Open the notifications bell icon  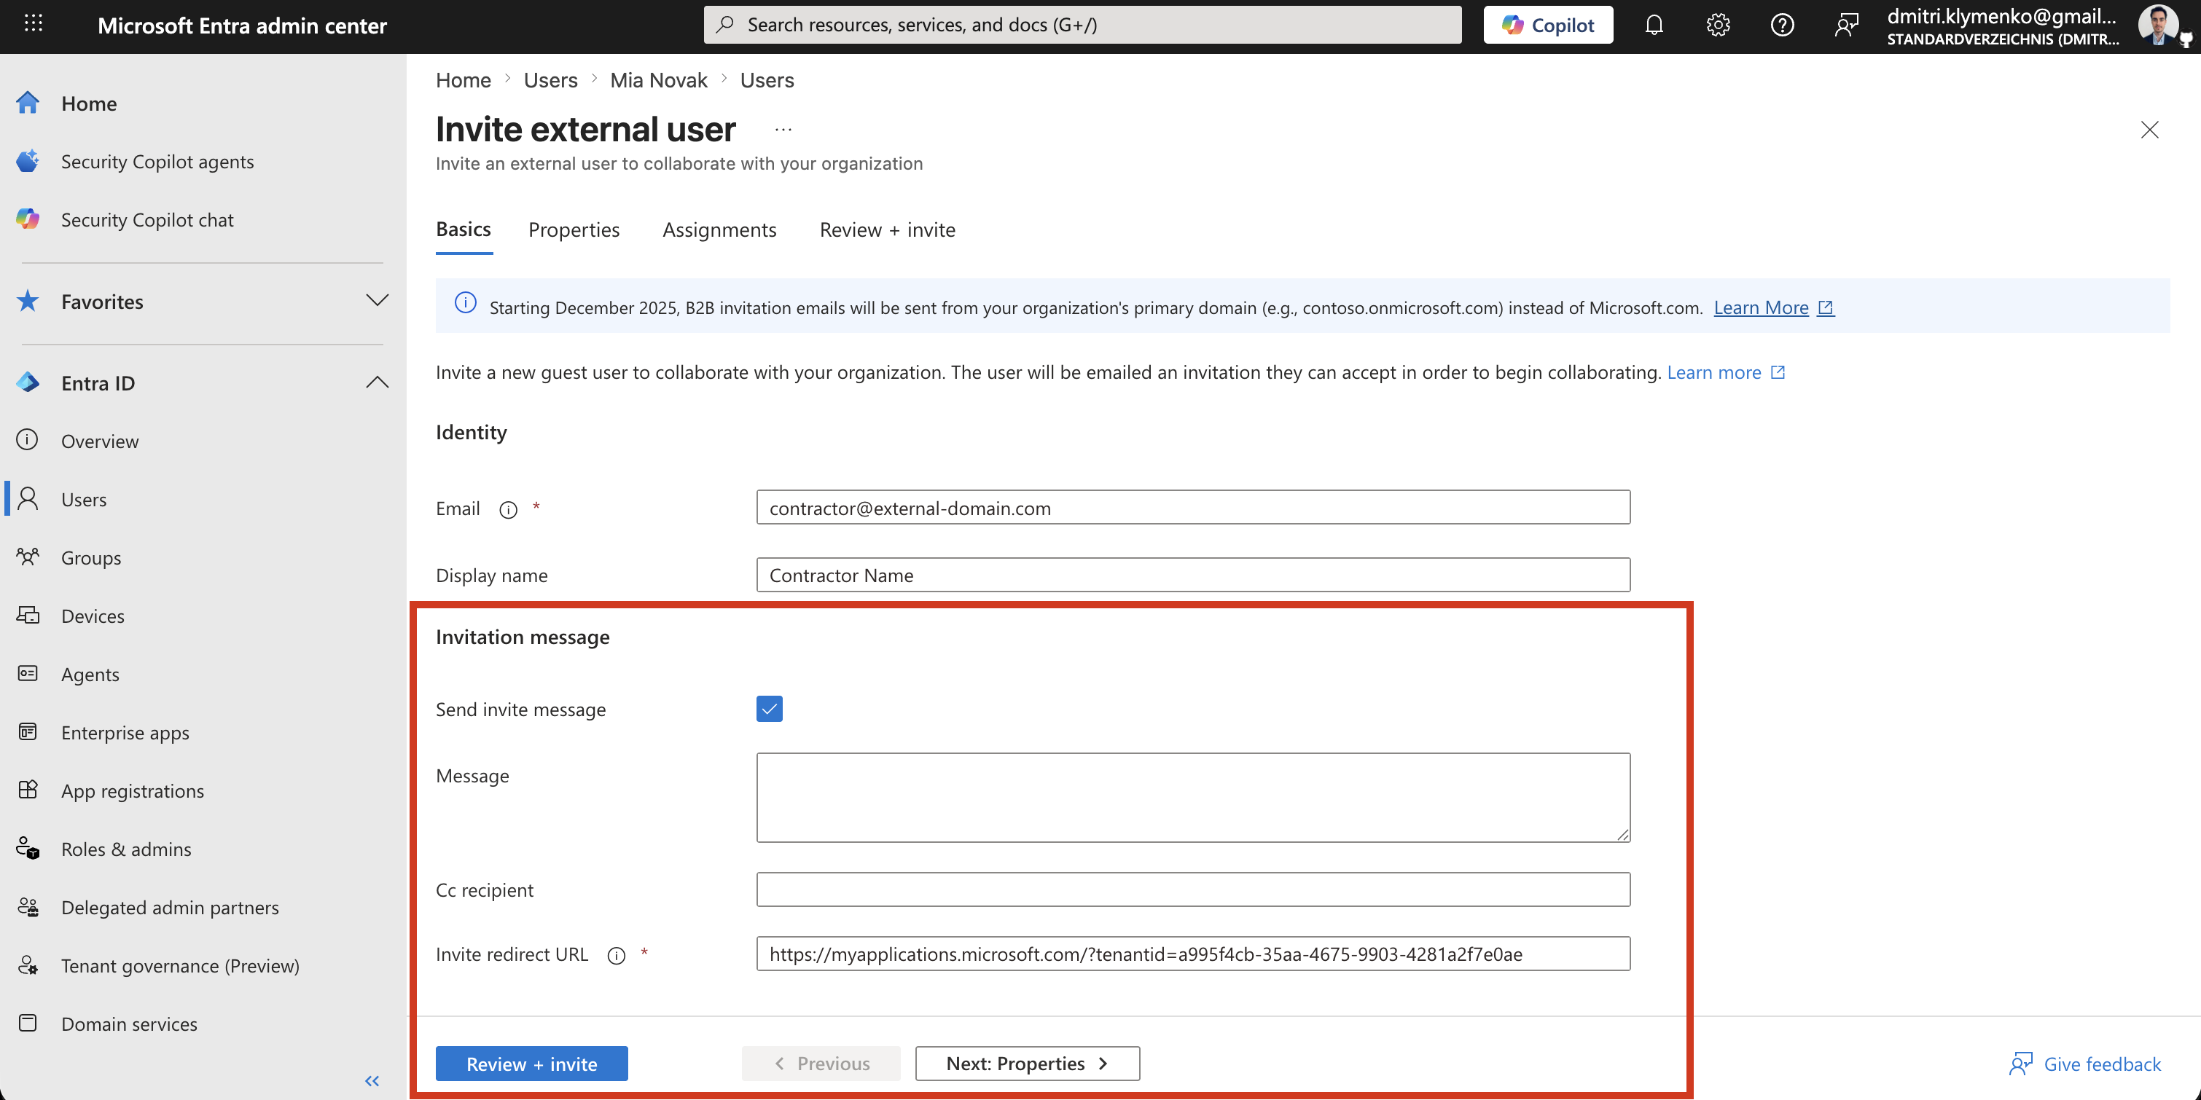pyautogui.click(x=1654, y=25)
